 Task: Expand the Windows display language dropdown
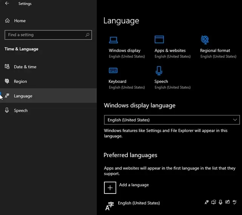click(x=172, y=120)
